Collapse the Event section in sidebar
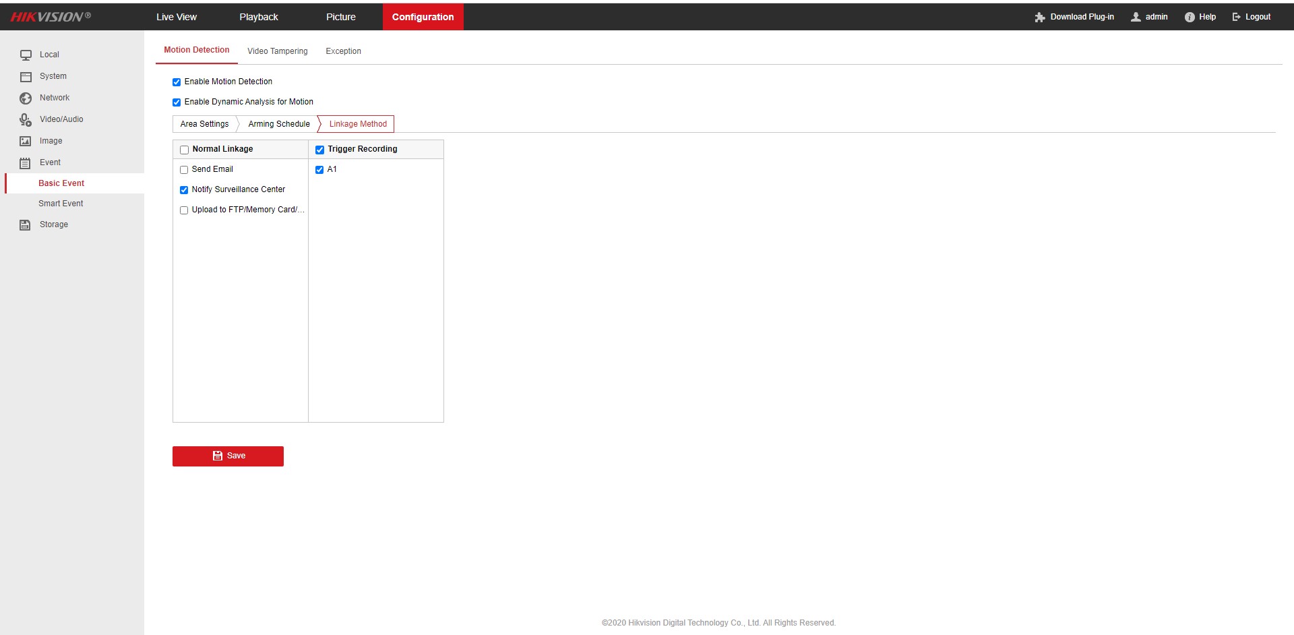This screenshot has width=1294, height=635. pos(50,162)
